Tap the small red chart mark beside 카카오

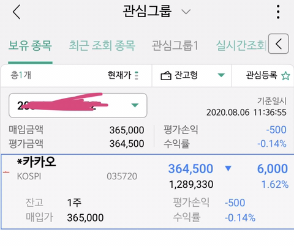tap(6, 173)
